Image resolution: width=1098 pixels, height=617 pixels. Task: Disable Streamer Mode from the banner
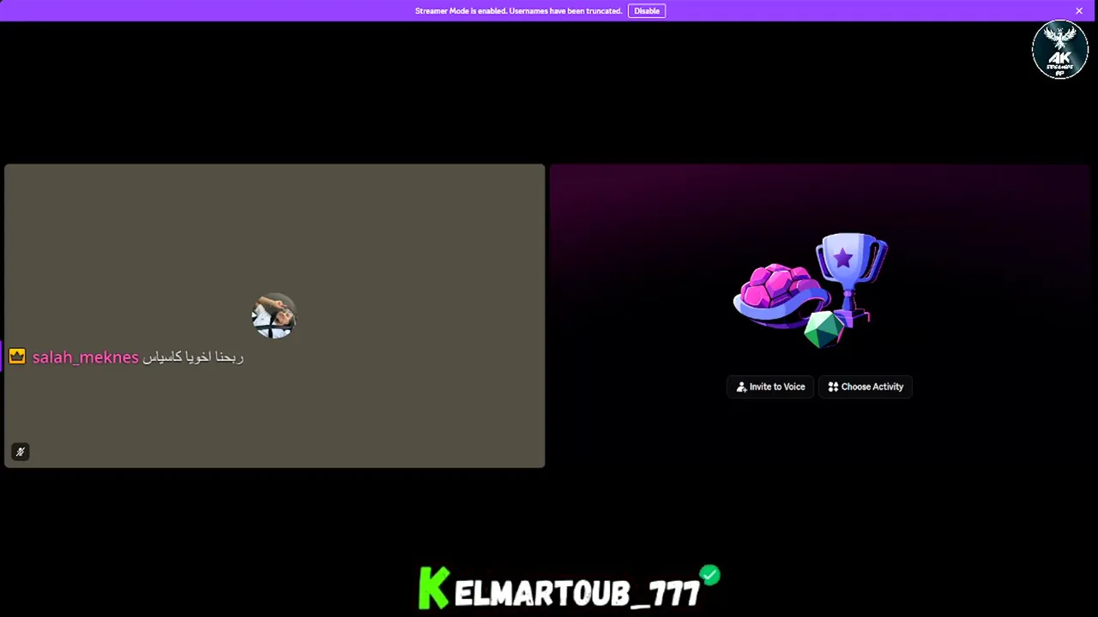point(647,11)
